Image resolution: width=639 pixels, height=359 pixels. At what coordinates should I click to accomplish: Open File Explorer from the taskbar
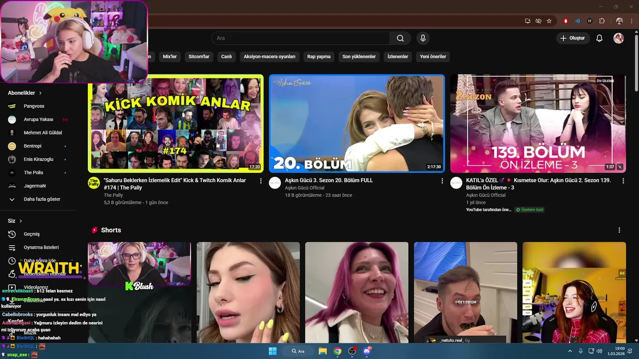[x=322, y=351]
